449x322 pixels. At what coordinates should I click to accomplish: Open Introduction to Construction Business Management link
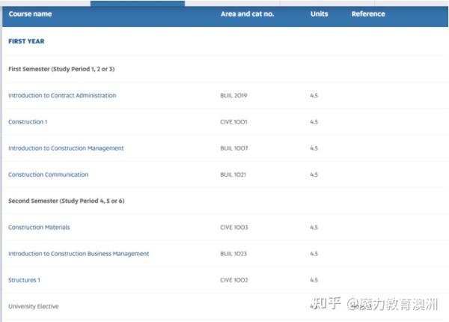point(79,254)
